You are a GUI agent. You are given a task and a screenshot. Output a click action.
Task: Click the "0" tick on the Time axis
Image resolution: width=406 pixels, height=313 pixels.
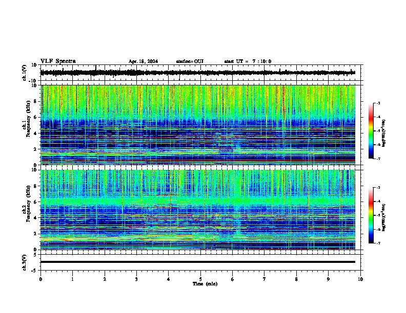(40, 279)
